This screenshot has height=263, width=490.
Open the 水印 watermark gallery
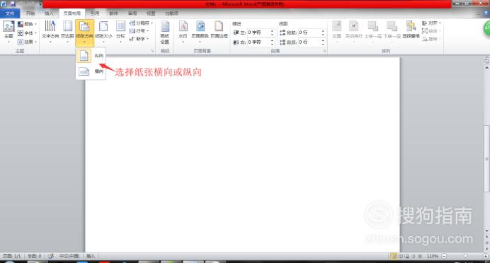pyautogui.click(x=183, y=30)
